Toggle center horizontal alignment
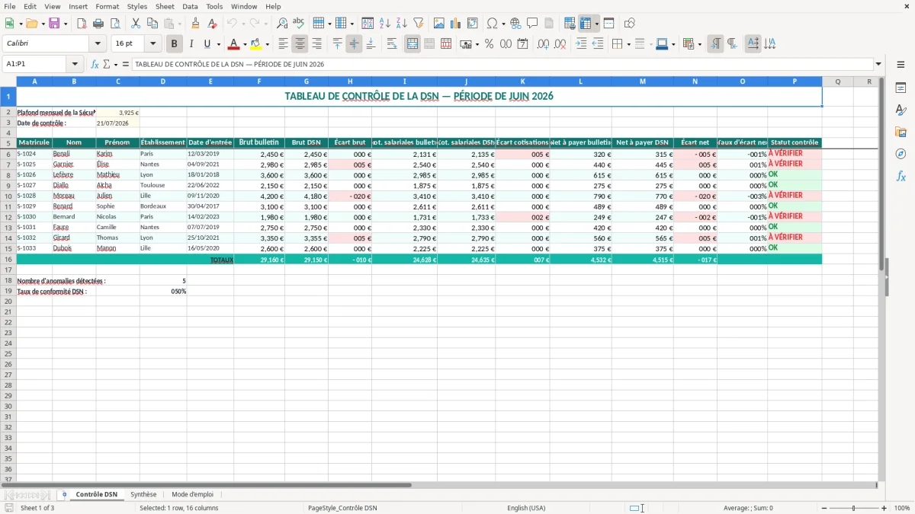 [300, 44]
